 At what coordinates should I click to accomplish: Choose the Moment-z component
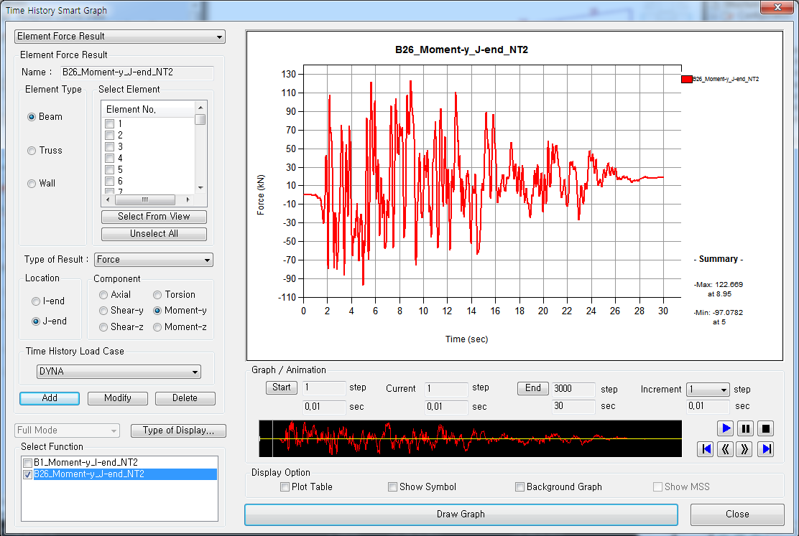point(157,327)
